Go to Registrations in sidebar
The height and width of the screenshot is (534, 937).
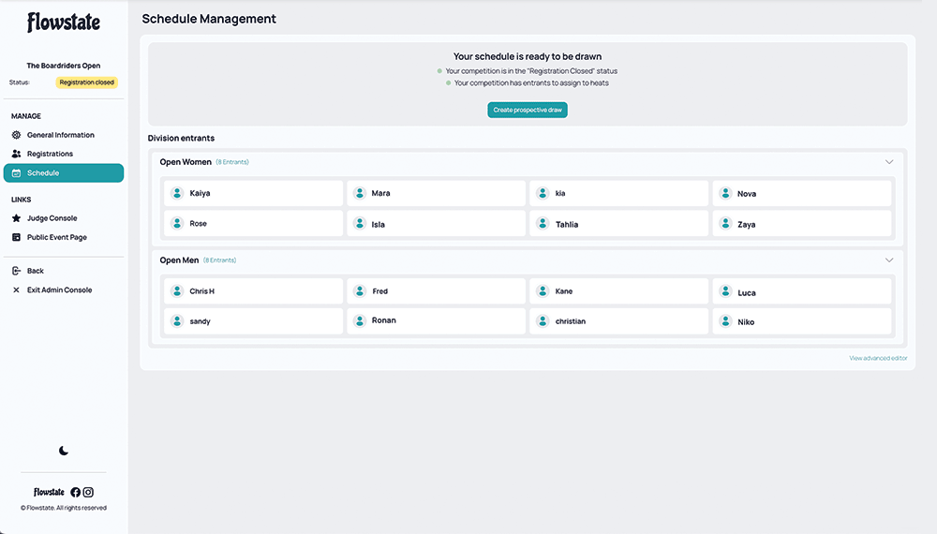[50, 154]
